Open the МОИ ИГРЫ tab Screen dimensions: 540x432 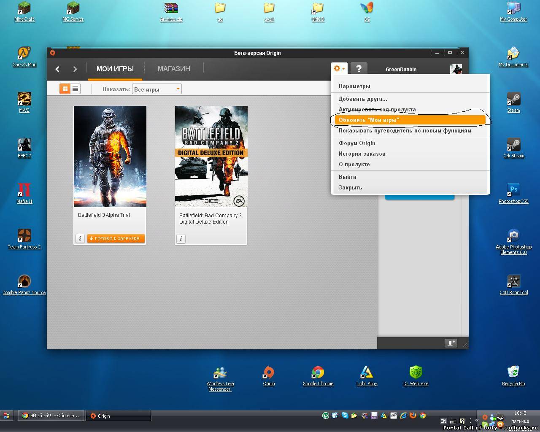pyautogui.click(x=115, y=69)
